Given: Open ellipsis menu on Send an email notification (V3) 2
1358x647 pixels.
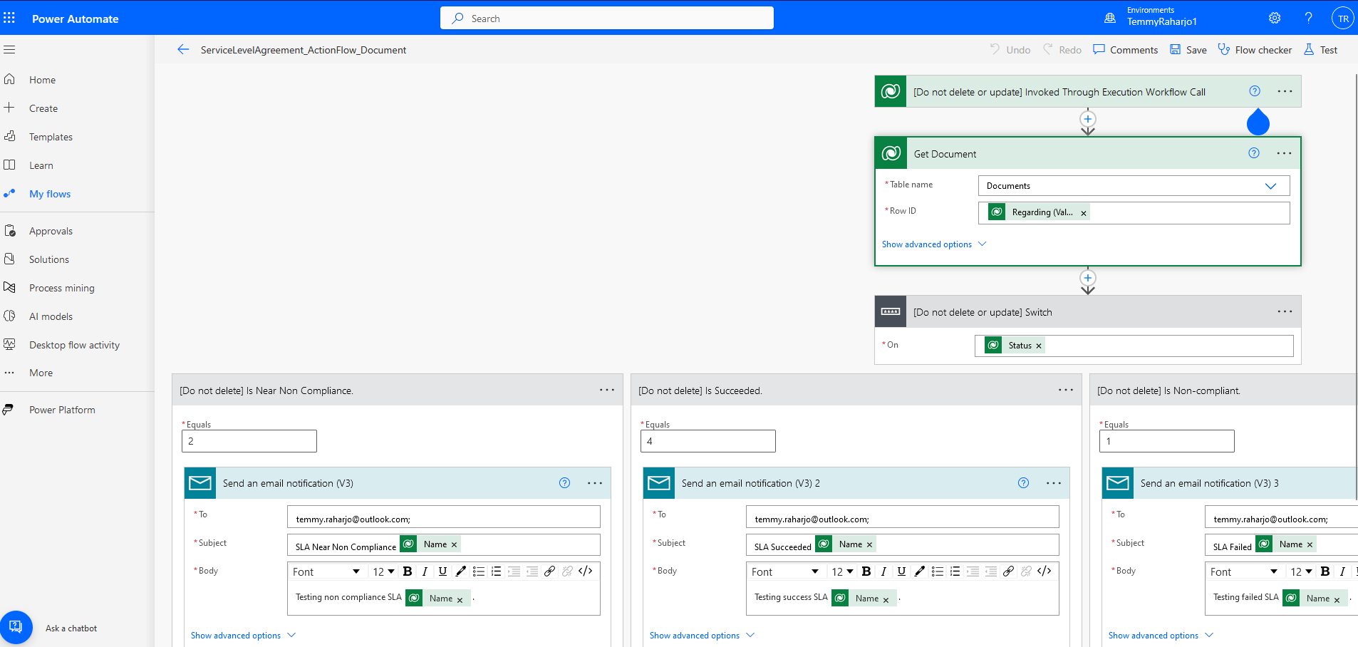Looking at the screenshot, I should coord(1054,483).
